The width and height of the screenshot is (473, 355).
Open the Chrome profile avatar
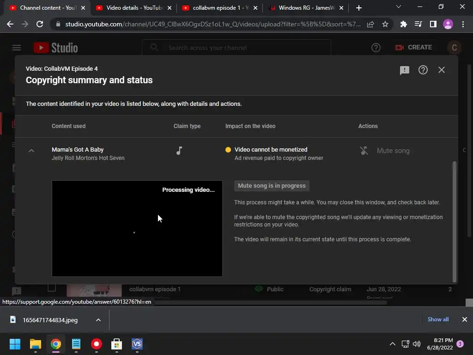(448, 24)
